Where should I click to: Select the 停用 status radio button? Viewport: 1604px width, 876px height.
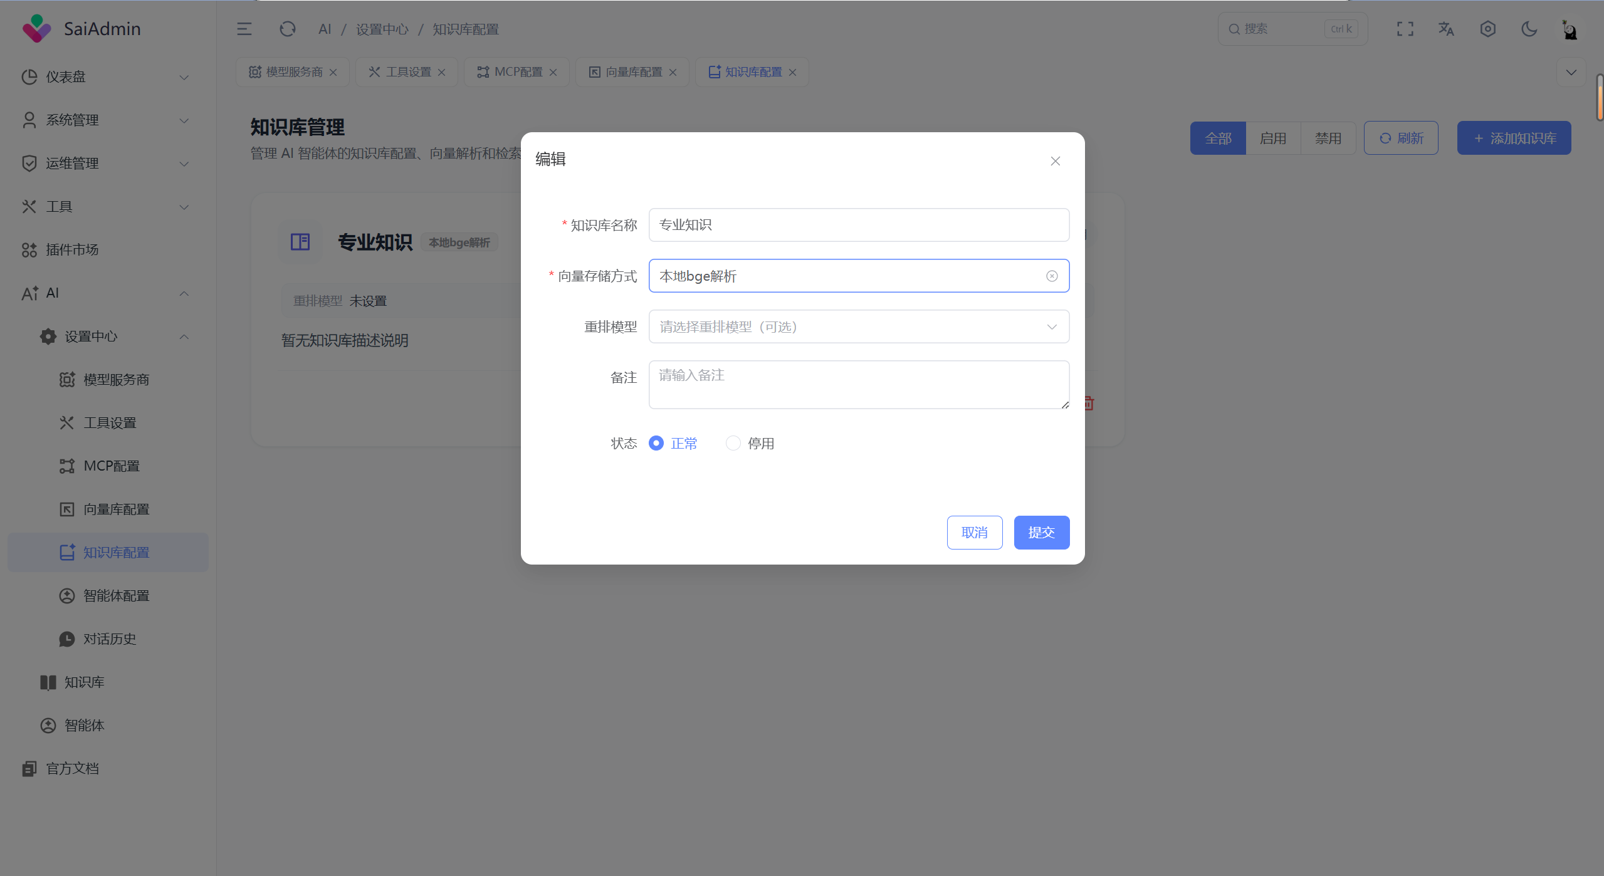[733, 443]
